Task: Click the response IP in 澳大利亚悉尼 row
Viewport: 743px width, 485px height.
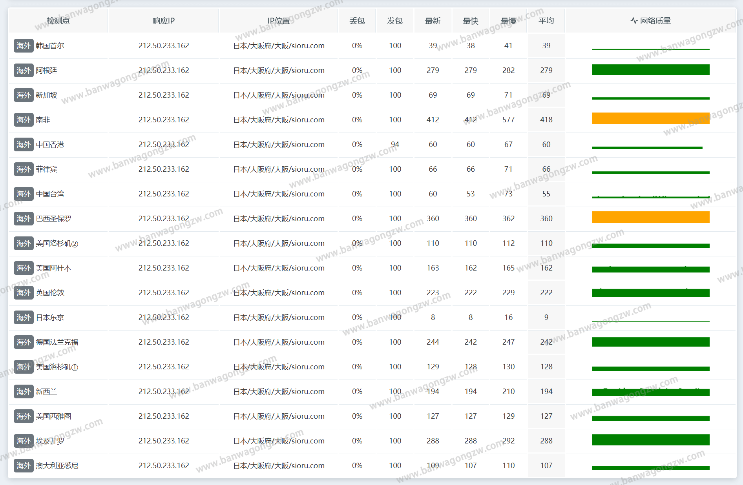Action: coord(164,466)
